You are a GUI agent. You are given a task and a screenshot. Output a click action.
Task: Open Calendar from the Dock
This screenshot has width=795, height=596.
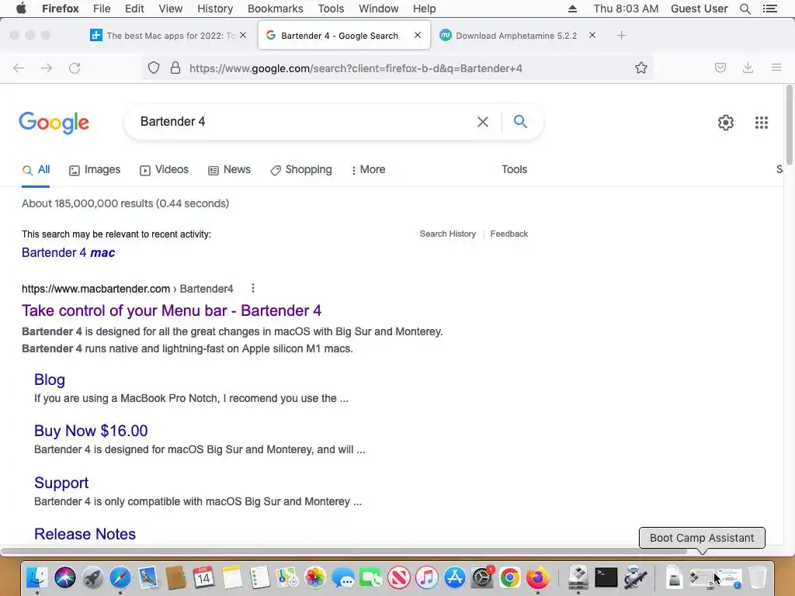point(203,577)
